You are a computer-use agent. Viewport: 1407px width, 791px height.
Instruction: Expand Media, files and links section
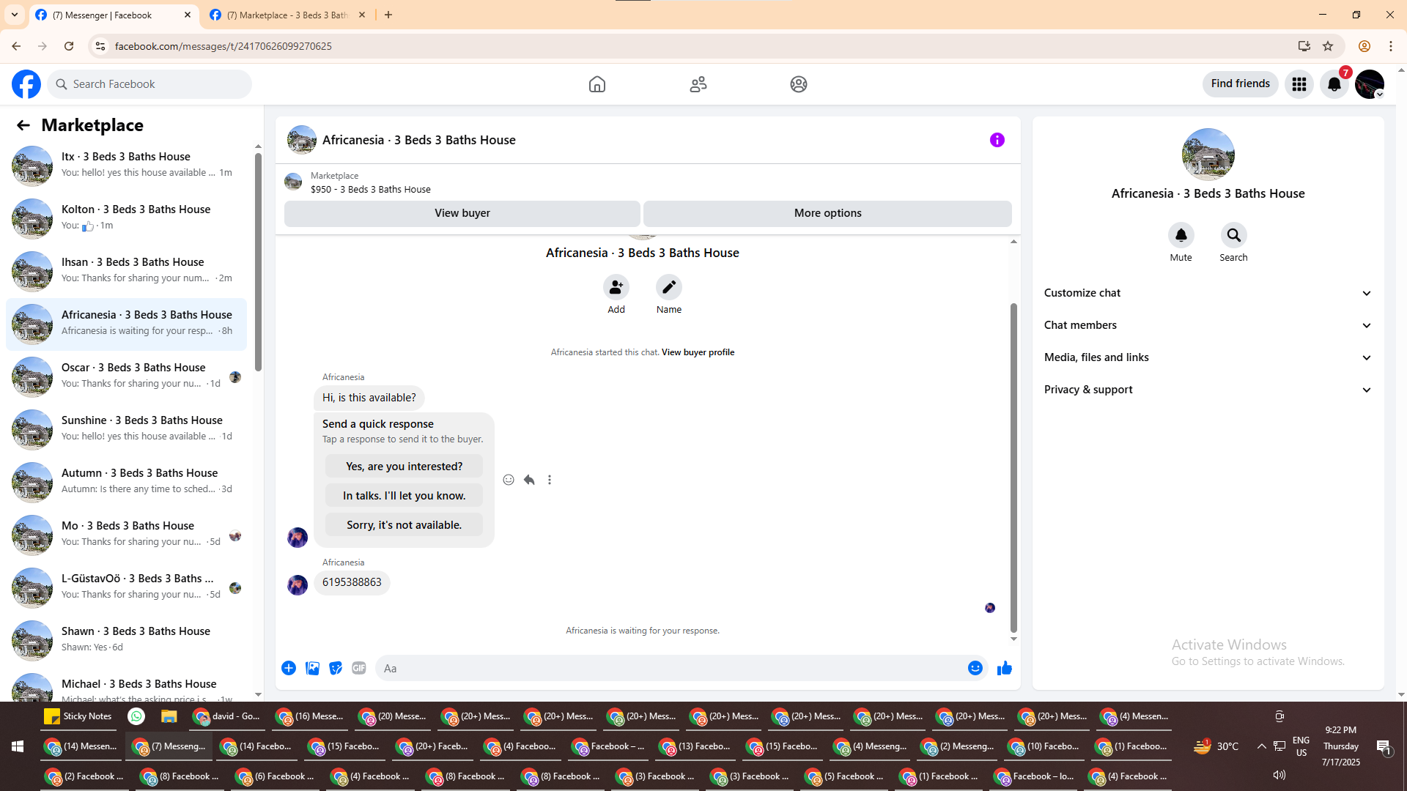tap(1208, 357)
